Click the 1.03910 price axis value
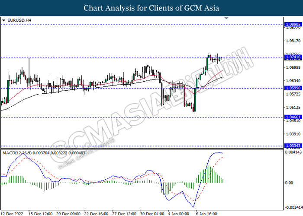The image size is (303, 216). coord(293,134)
